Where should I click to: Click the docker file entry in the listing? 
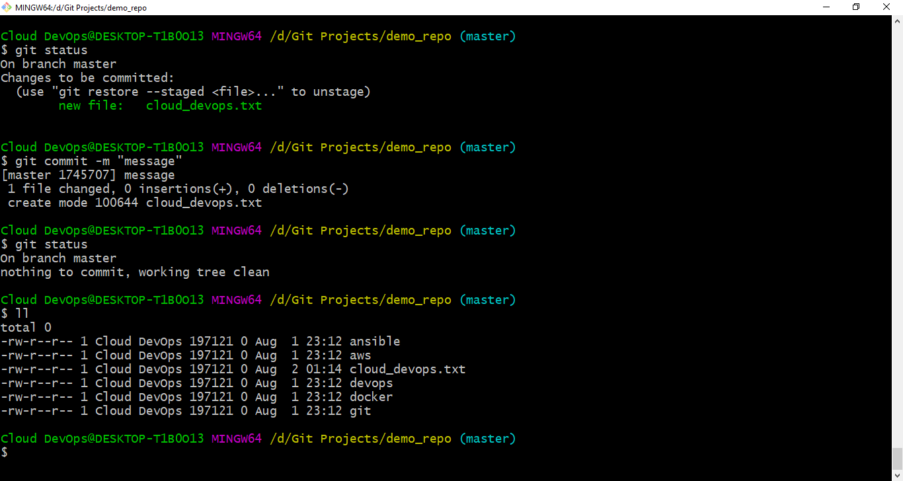(370, 396)
